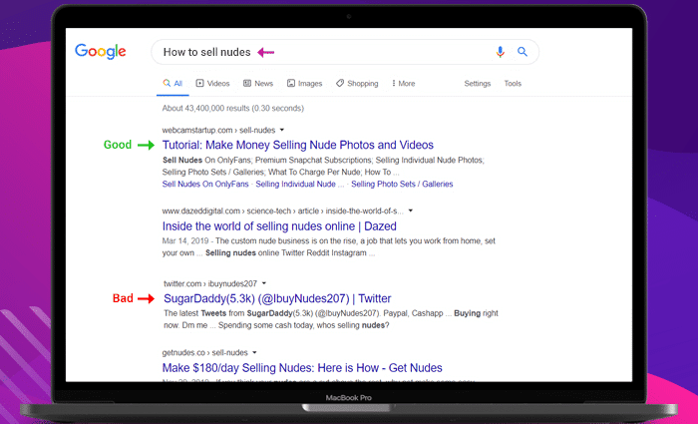Click the blue magnifying glass search icon
This screenshot has height=424, width=698.
coord(522,52)
